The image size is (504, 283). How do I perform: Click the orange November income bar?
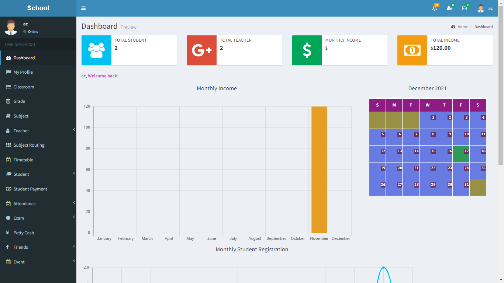(319, 170)
